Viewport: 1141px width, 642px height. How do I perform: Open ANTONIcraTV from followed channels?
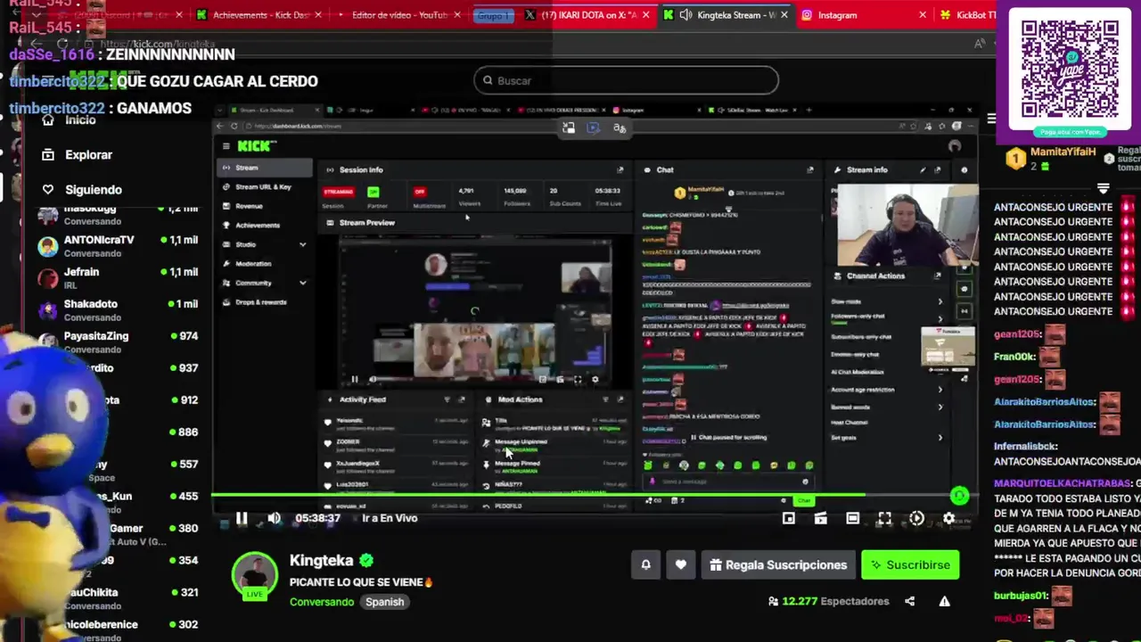118,246
